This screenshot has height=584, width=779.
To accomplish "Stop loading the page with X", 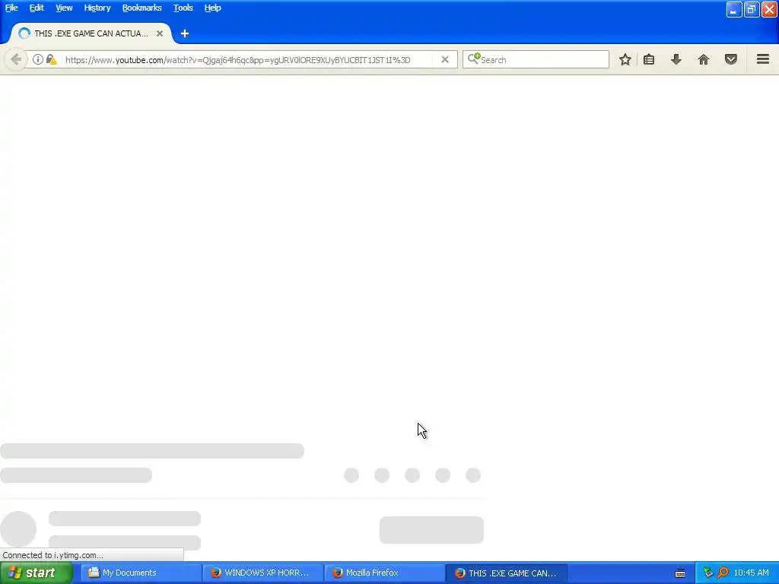I will tap(445, 59).
